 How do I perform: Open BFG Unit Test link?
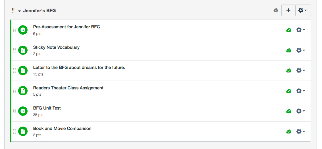[47, 108]
